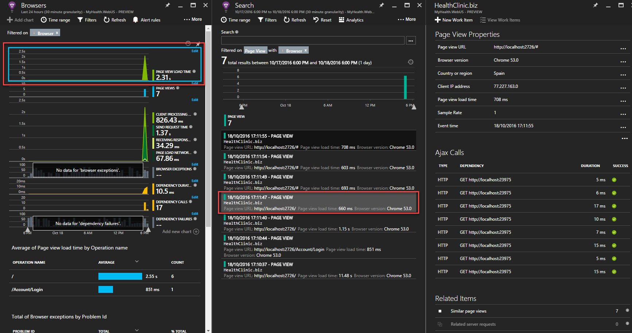Open More menu in Search blade
The height and width of the screenshot is (333, 632).
pos(407,19)
